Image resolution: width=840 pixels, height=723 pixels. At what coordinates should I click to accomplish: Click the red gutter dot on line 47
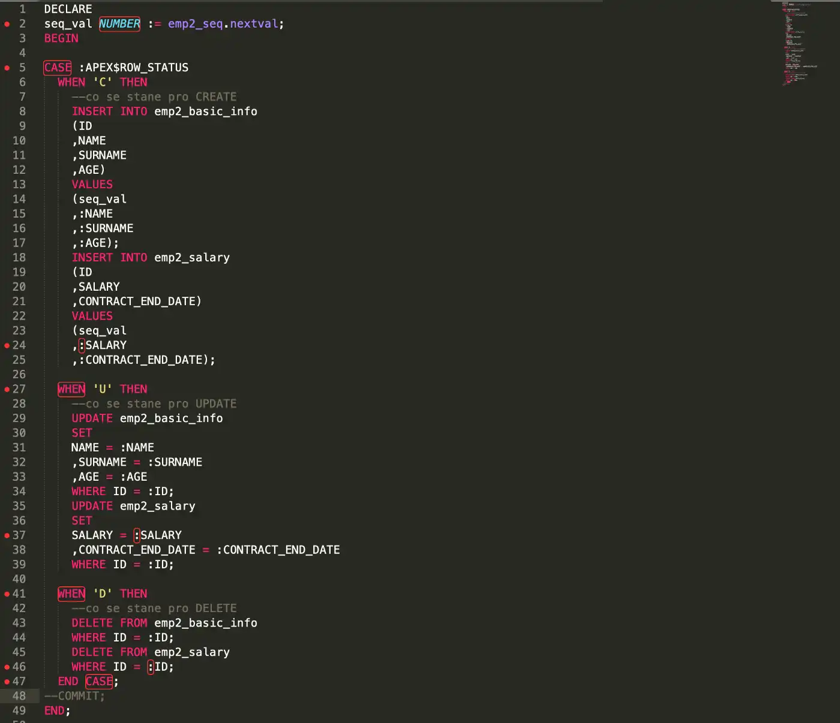(7, 682)
